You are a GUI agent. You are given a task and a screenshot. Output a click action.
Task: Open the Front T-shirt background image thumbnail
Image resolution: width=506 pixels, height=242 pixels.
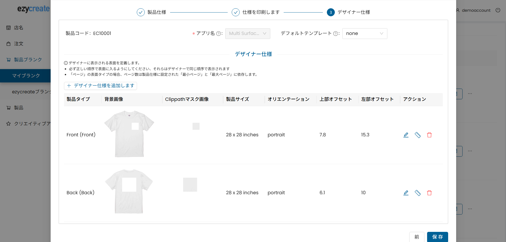[x=129, y=134]
